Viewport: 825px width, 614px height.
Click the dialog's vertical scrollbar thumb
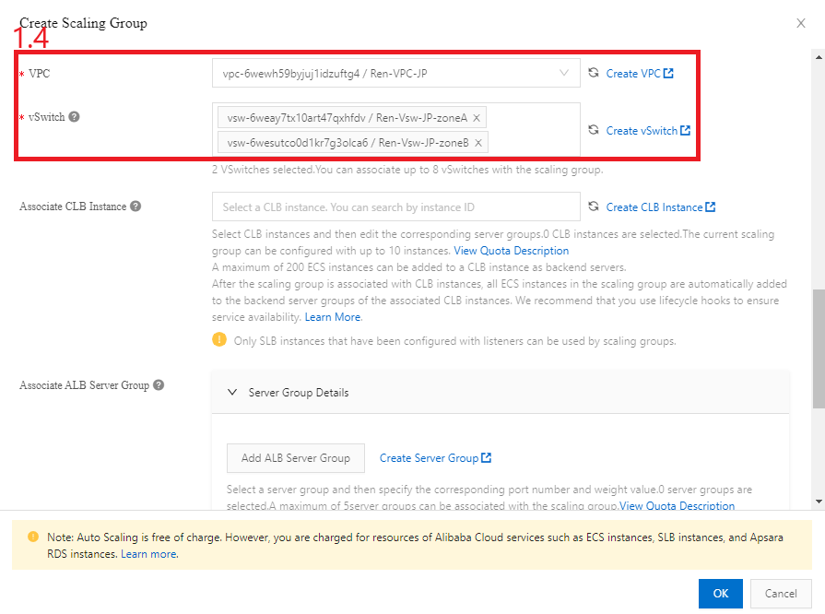click(x=819, y=348)
